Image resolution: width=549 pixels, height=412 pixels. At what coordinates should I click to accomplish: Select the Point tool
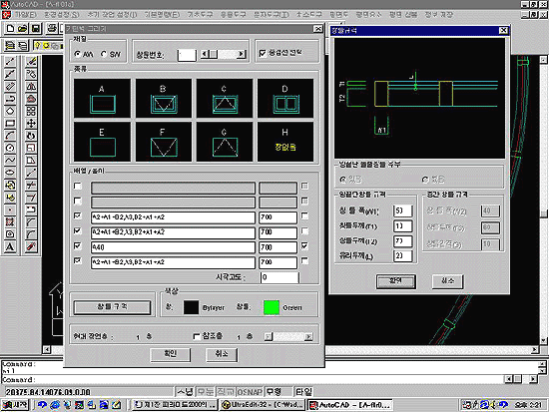[10, 209]
